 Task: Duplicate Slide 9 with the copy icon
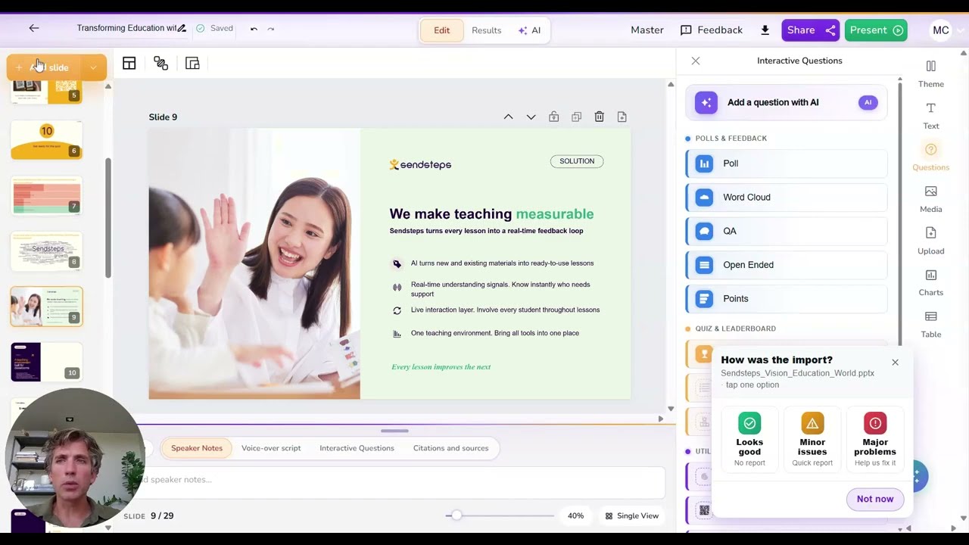(576, 117)
